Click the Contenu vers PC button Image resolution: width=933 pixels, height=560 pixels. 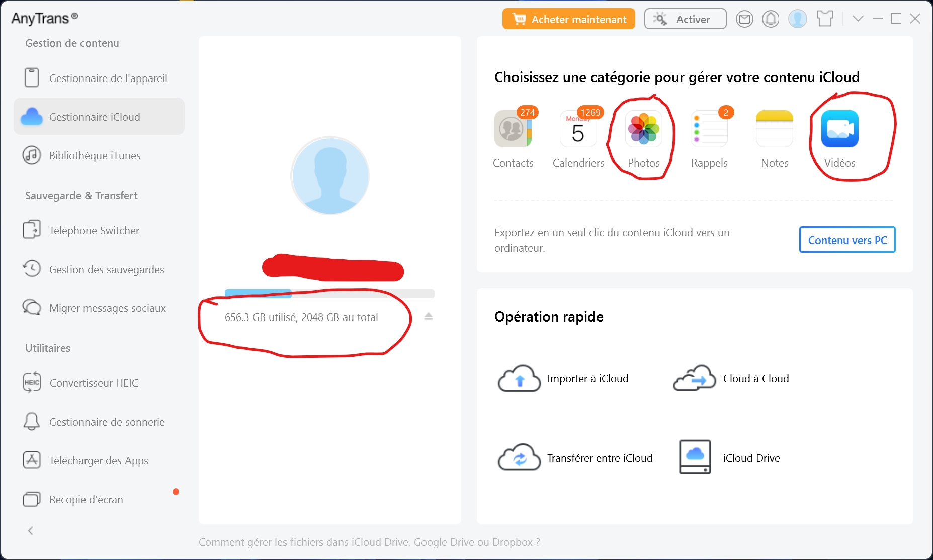pos(847,240)
